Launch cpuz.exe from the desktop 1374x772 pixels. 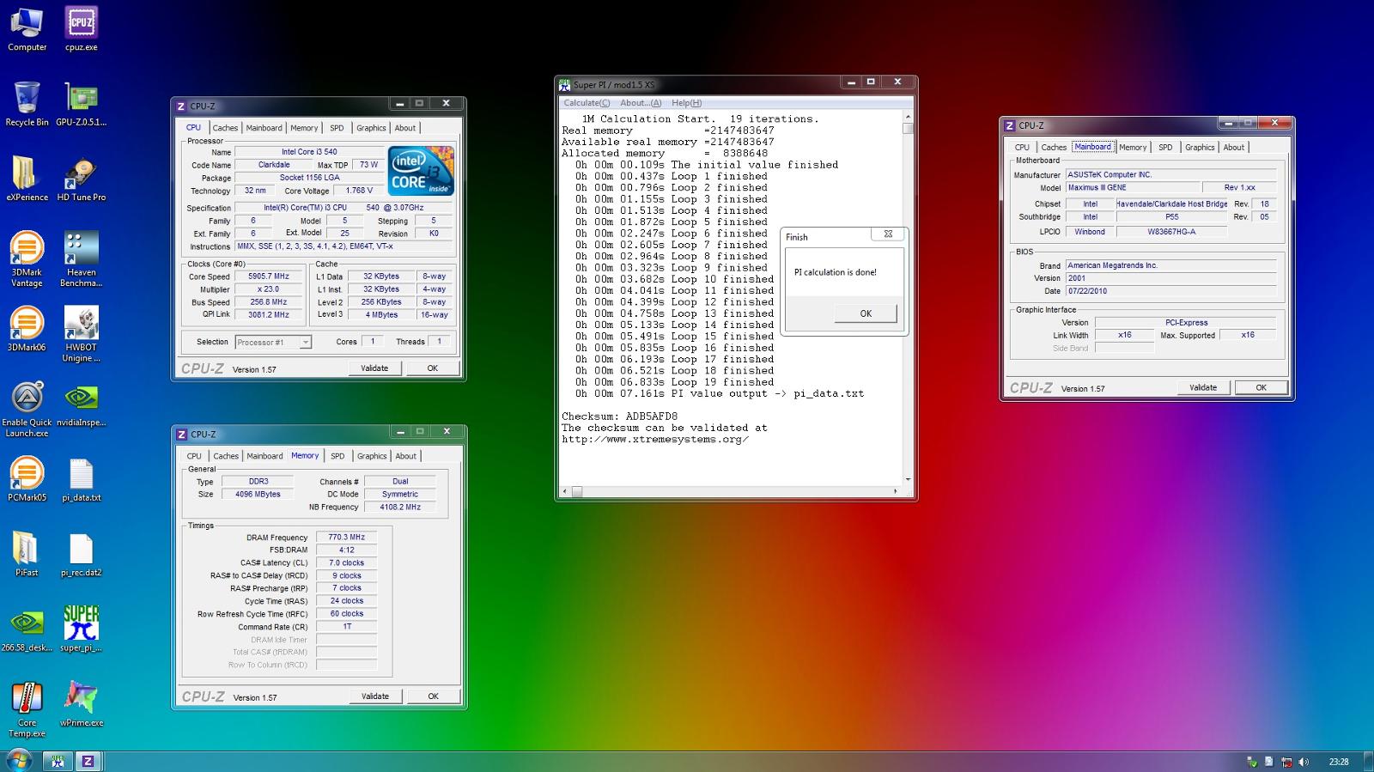pyautogui.click(x=81, y=29)
